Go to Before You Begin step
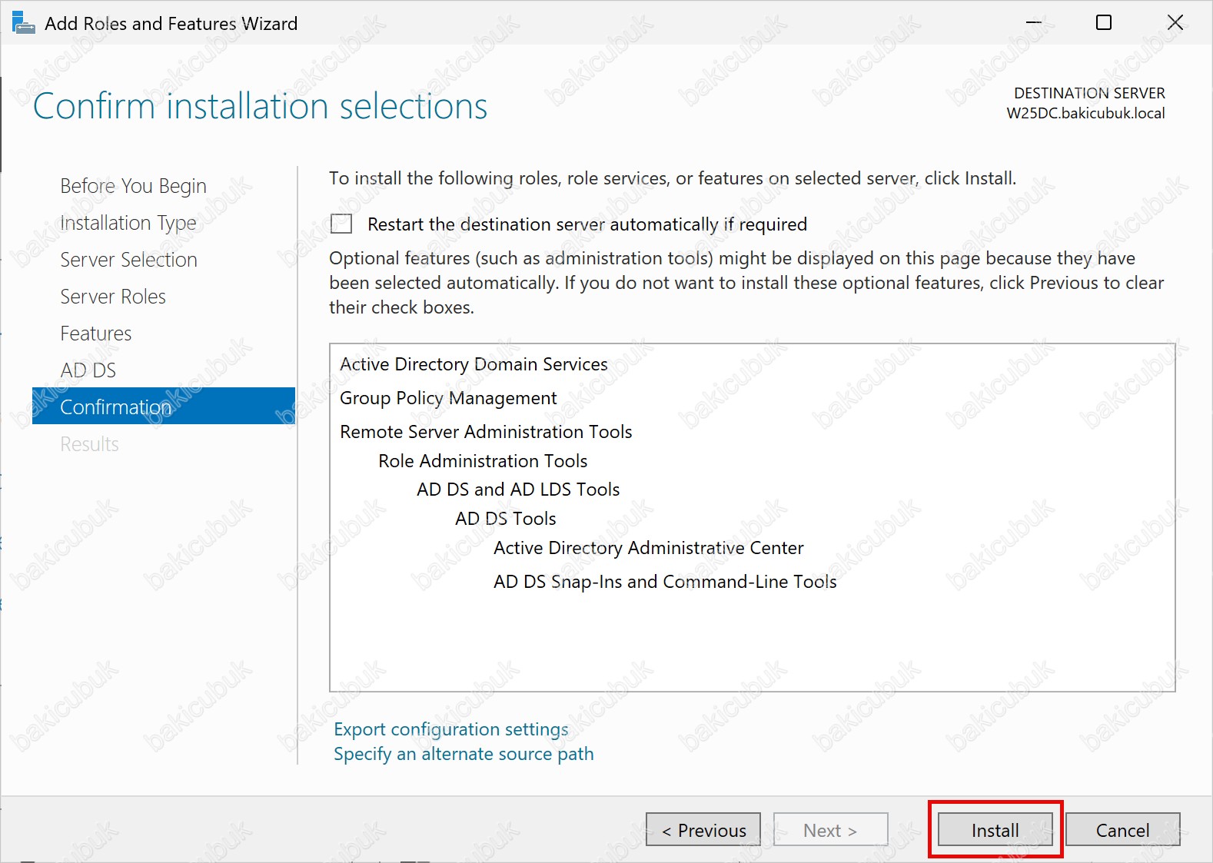Image resolution: width=1213 pixels, height=863 pixels. point(133,186)
